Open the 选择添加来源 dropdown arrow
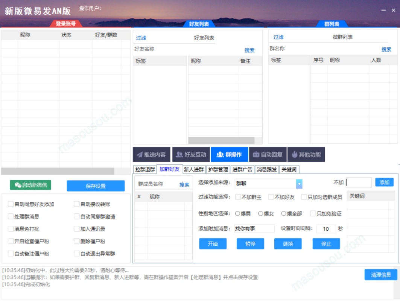 tap(299, 184)
